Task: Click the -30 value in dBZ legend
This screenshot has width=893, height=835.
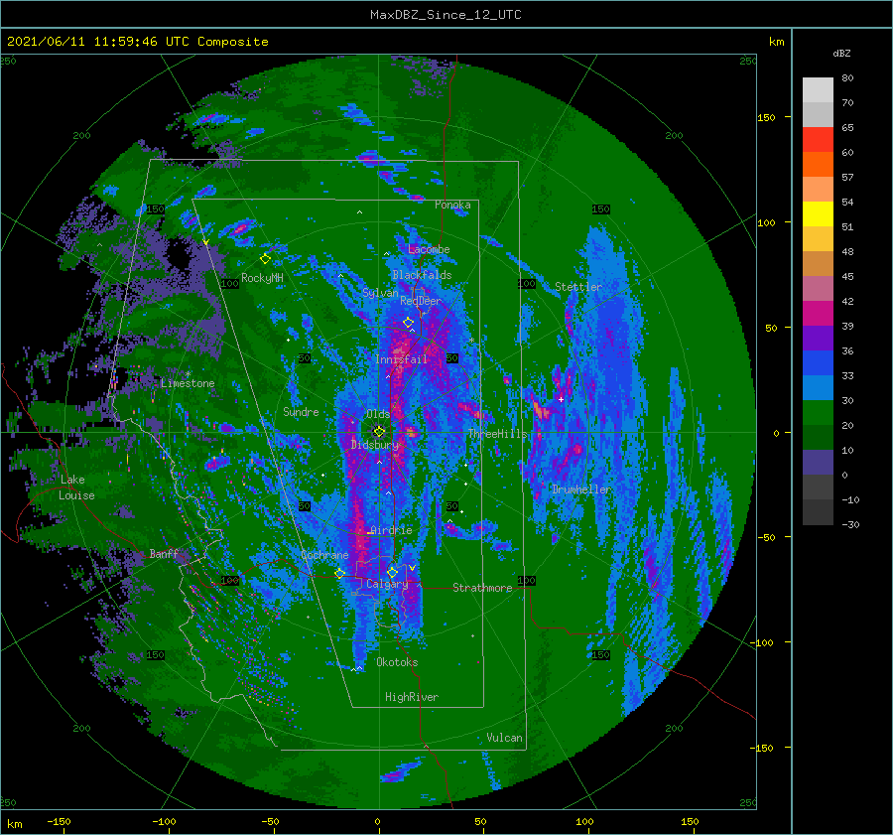Action: tap(850, 524)
